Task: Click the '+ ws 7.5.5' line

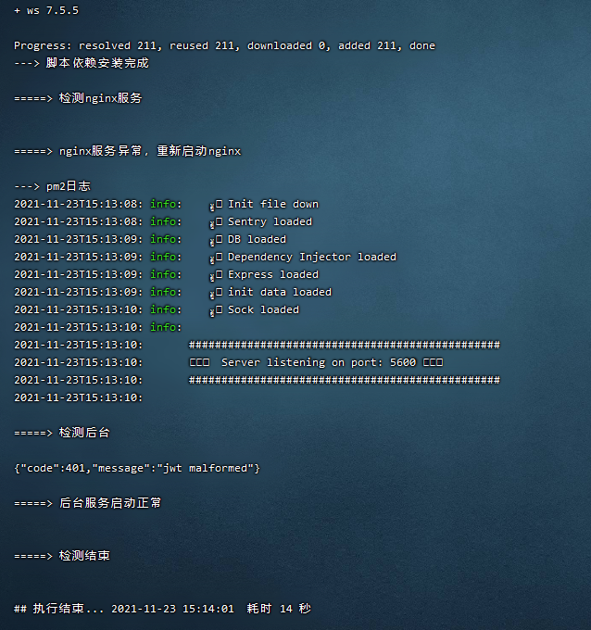Action: 46,10
